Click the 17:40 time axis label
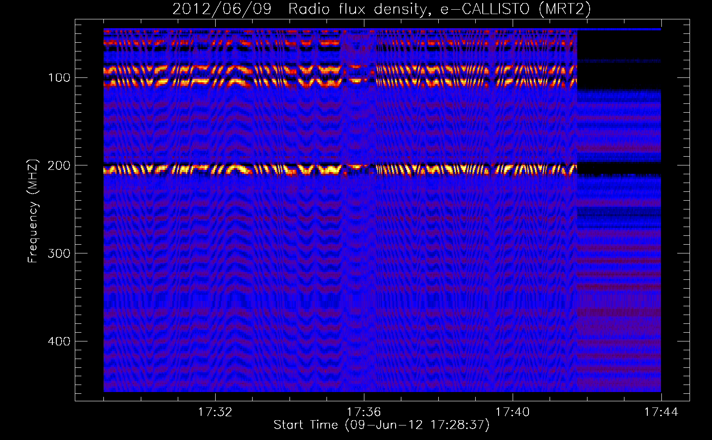This screenshot has height=440, width=712. click(512, 412)
